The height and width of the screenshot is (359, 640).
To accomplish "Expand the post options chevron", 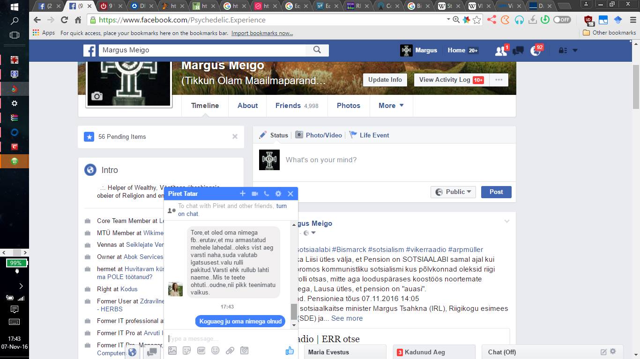I will tap(507, 222).
